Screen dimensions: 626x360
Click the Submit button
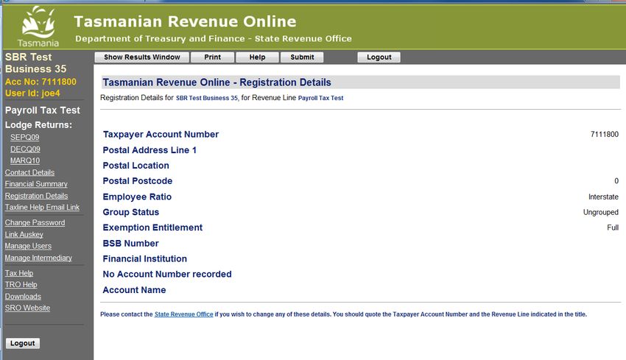pos(302,57)
